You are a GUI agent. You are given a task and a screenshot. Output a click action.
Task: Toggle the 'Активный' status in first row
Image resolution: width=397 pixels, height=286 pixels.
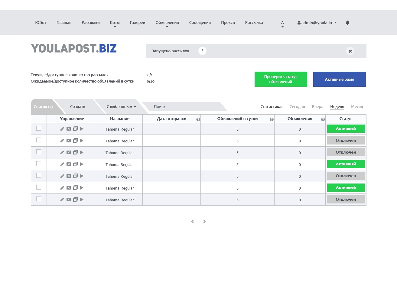(346, 129)
